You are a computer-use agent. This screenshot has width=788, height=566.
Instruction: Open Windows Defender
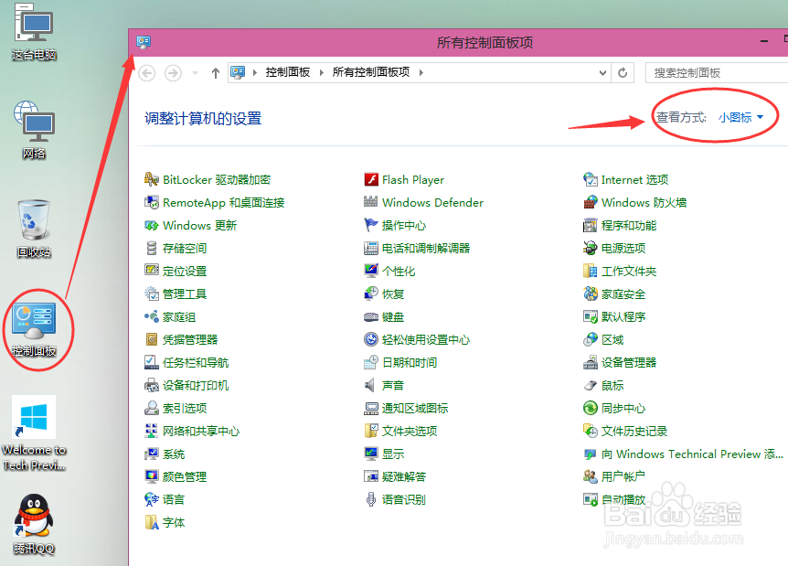pyautogui.click(x=433, y=202)
